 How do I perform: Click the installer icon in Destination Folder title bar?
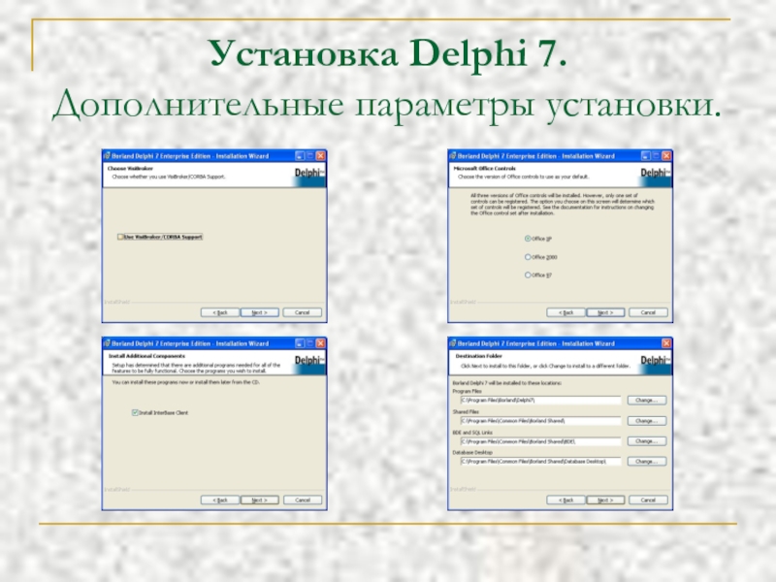[x=453, y=343]
